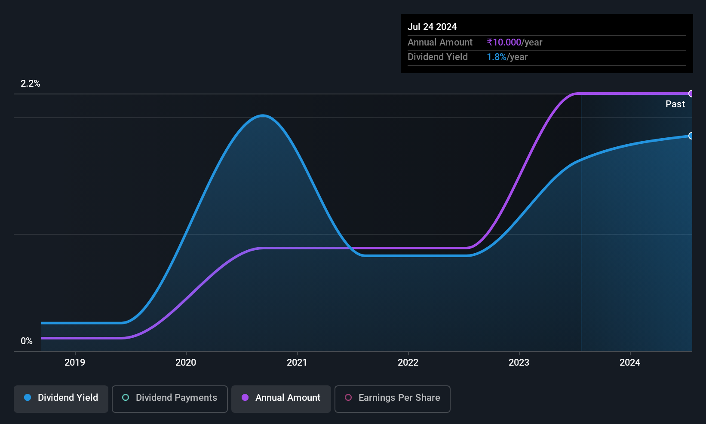Click the blue Dividend Yield endpoint marker
Viewport: 706px width, 424px height.
tap(691, 136)
